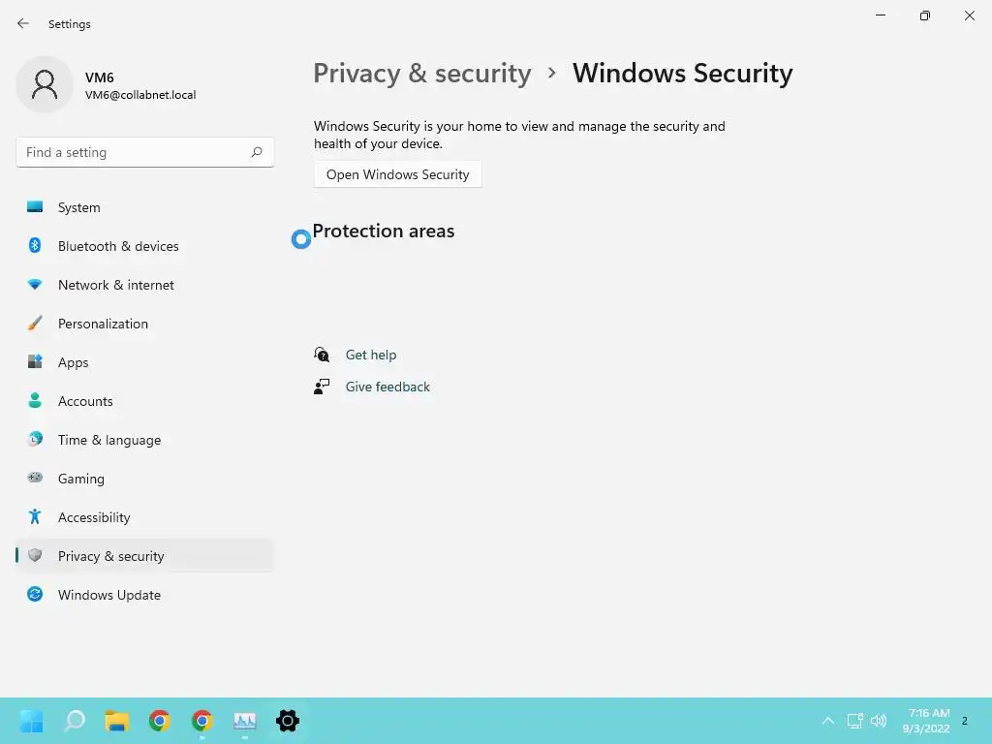The image size is (992, 744).
Task: Click VM6@collabnet.local account email
Action: [140, 95]
